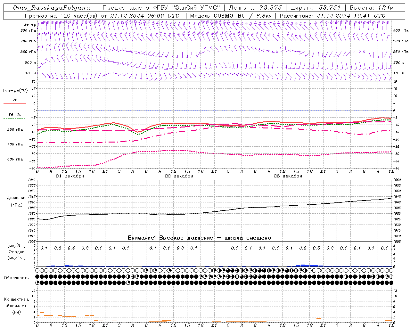Click the 'Осадки' precipitation label

(17, 252)
